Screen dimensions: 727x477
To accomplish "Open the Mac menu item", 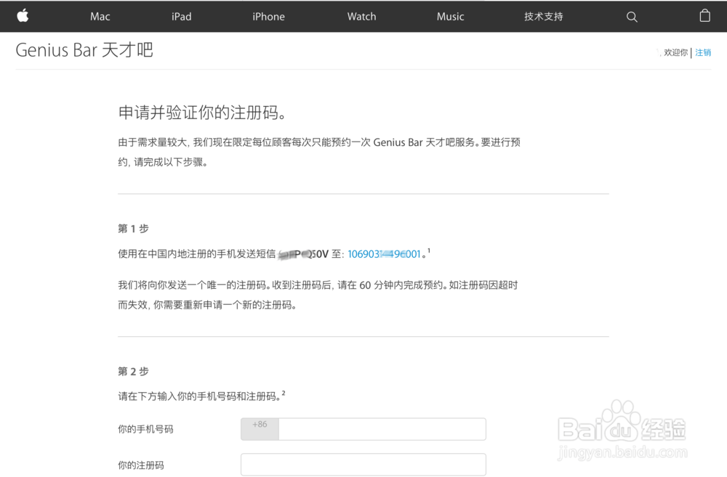I will pyautogui.click(x=100, y=17).
